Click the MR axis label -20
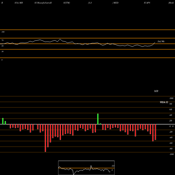This screenshot has width=175, height=175. coord(171,132)
